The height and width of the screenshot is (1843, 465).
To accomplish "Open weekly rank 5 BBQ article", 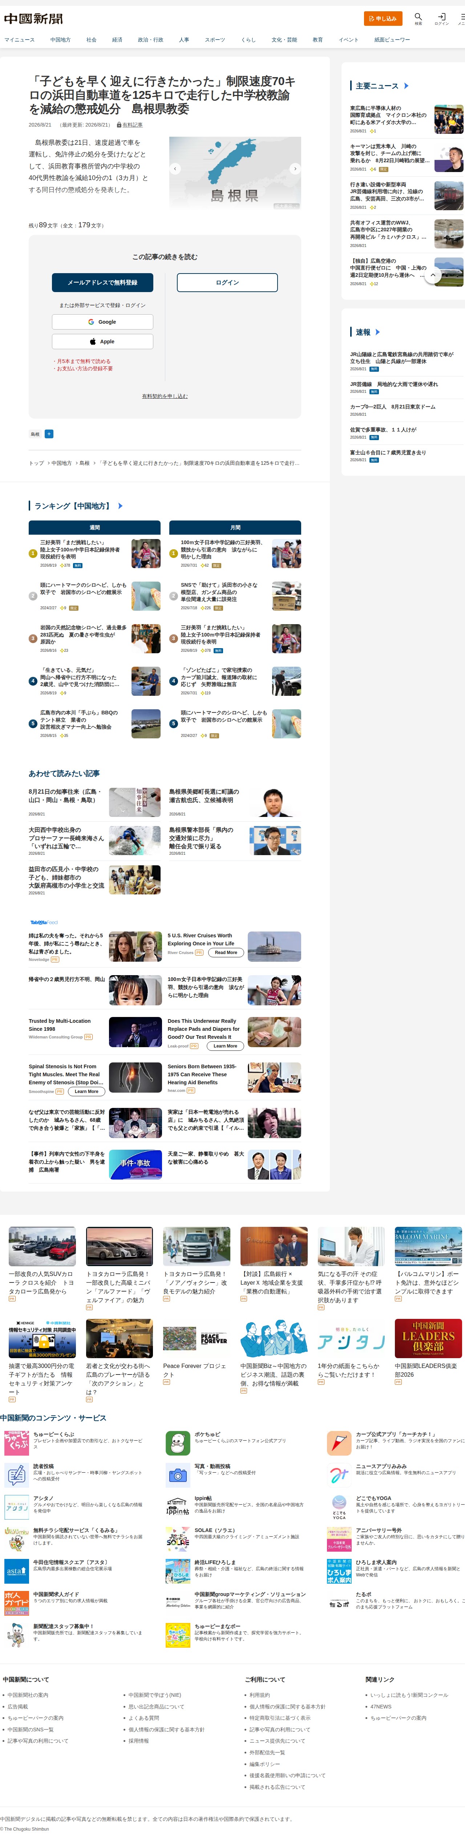I will (x=80, y=720).
